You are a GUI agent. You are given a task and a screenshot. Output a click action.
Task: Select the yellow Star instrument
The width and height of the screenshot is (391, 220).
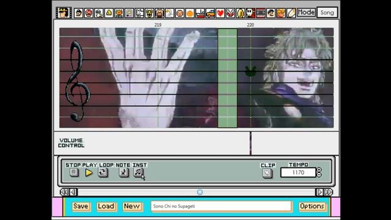(x=109, y=13)
